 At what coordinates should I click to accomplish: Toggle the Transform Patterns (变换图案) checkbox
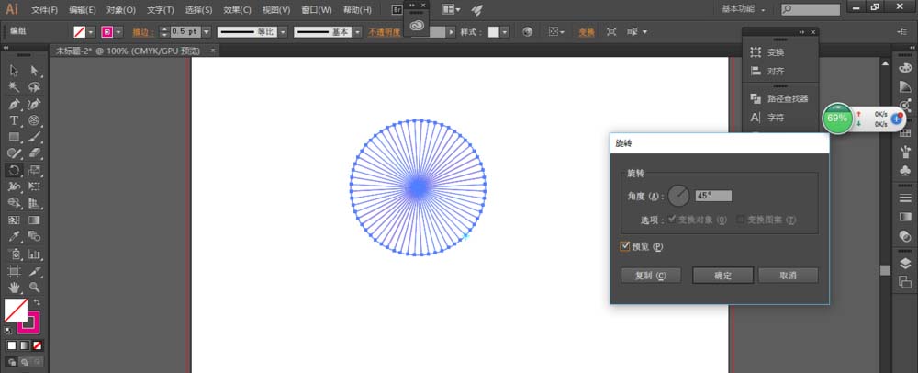740,220
